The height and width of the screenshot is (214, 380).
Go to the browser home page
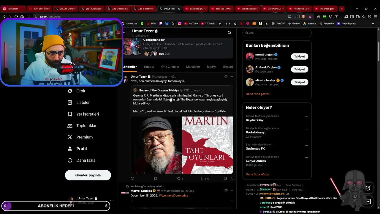[x=22, y=17]
